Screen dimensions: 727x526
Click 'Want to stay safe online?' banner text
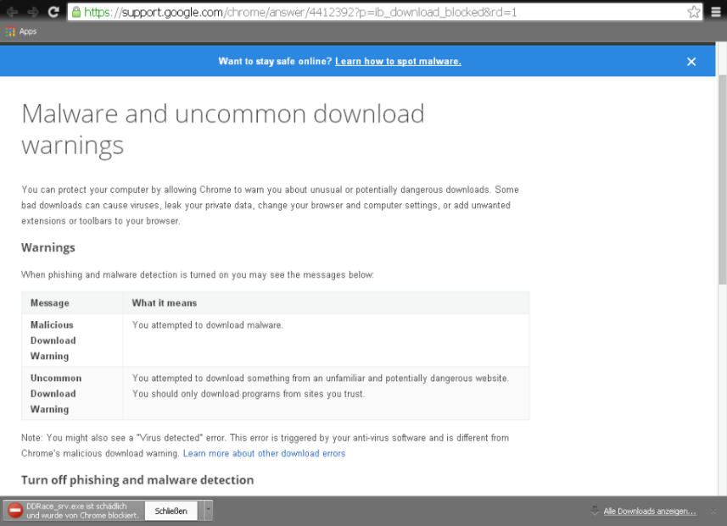(x=275, y=61)
